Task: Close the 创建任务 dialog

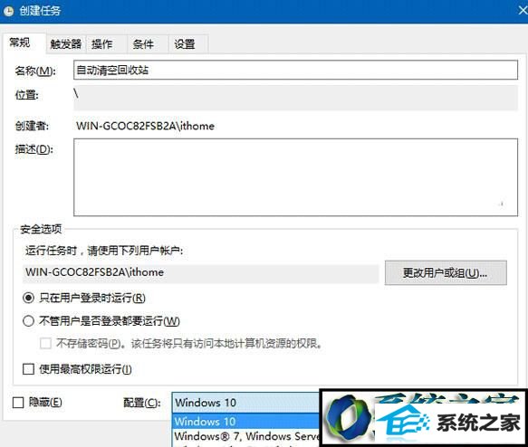Action: (x=523, y=11)
